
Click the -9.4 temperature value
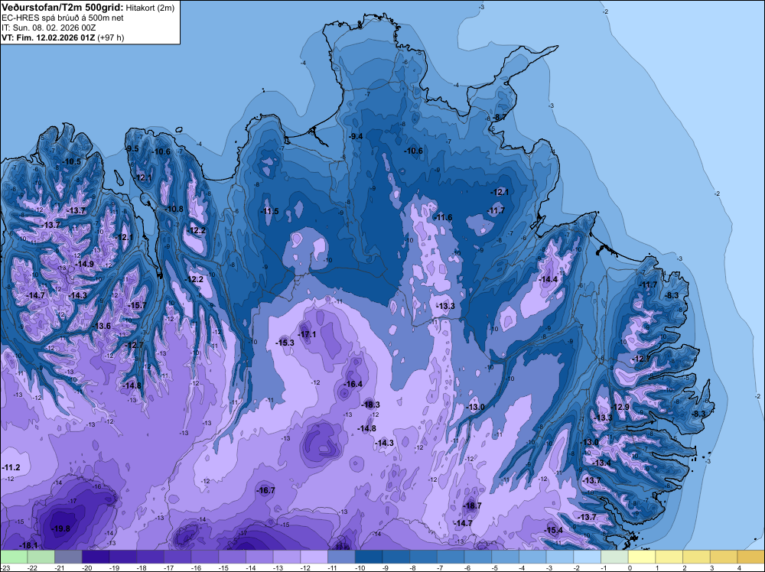356,137
